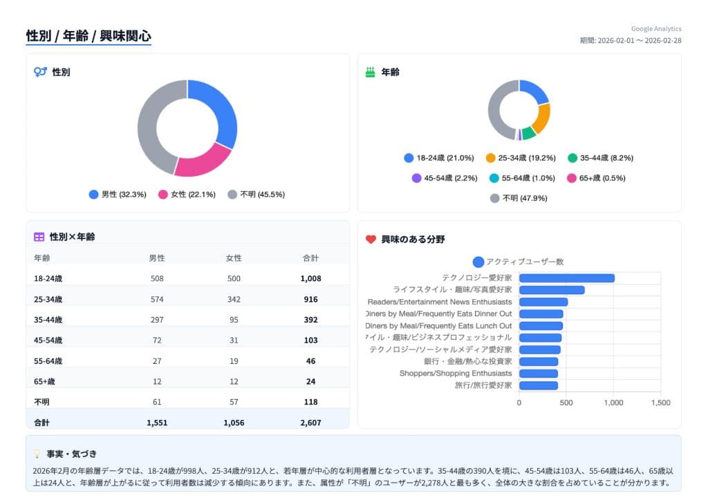Click the green cake icon beside 年齢
The image size is (708, 500).
pyautogui.click(x=370, y=72)
